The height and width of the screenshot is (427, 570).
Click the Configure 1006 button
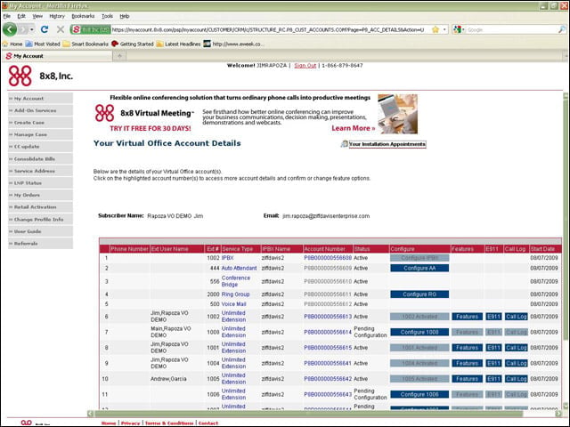pyautogui.click(x=419, y=394)
